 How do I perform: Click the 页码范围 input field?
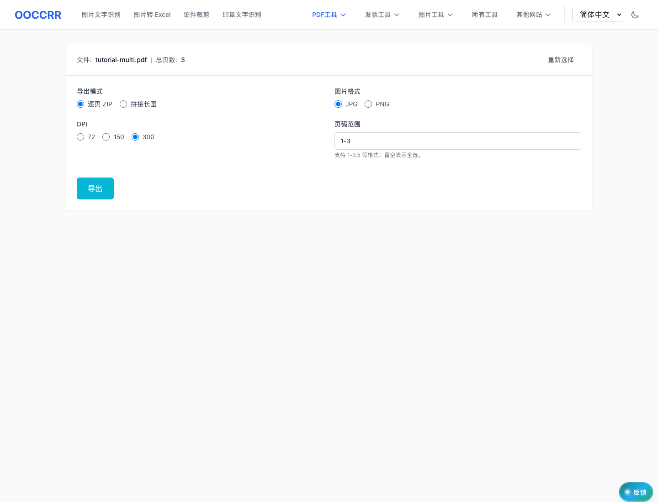[457, 141]
